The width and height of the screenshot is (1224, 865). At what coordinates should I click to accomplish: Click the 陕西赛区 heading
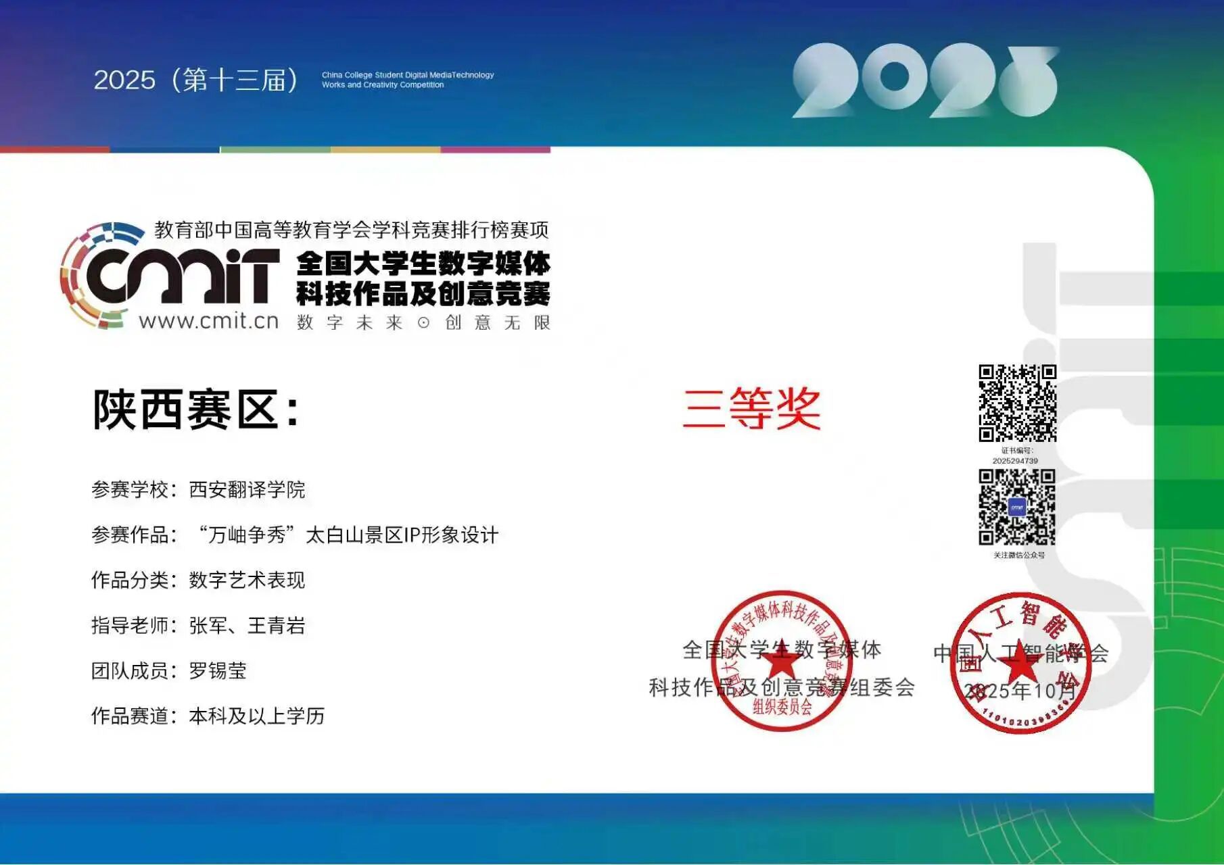[x=195, y=410]
